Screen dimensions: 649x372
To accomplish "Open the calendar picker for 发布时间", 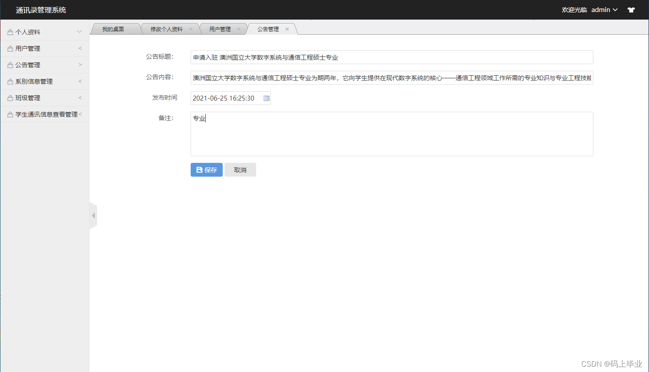I will (266, 98).
